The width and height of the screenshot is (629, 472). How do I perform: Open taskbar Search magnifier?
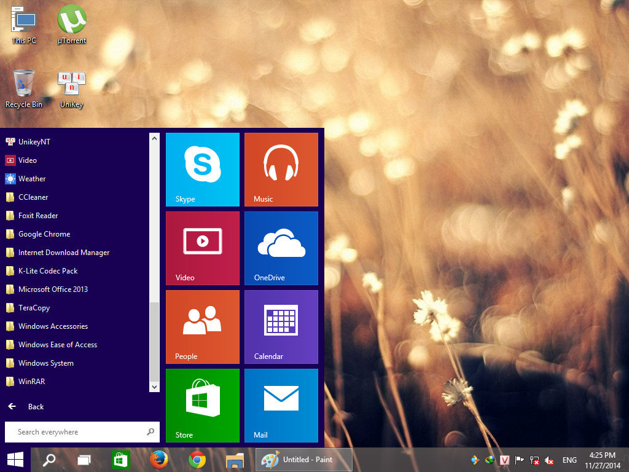pos(49,460)
